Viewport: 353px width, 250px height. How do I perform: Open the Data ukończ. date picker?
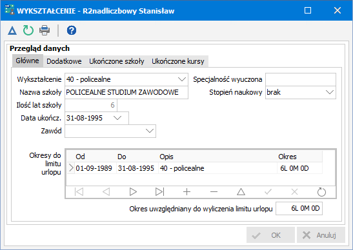point(117,118)
